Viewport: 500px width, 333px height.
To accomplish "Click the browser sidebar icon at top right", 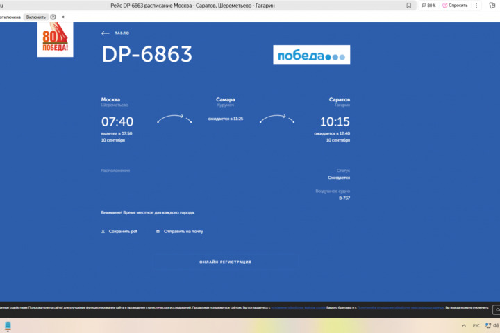I will pyautogui.click(x=492, y=5).
